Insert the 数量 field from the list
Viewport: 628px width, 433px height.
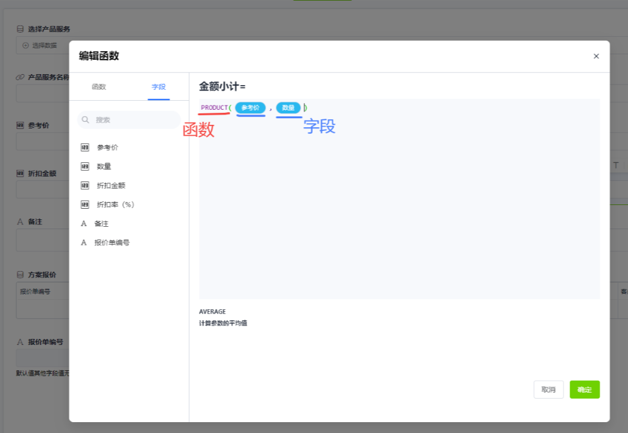click(104, 166)
